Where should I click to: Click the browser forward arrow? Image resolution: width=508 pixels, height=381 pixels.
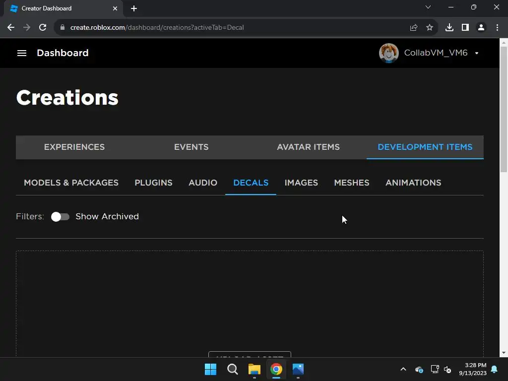coord(27,28)
